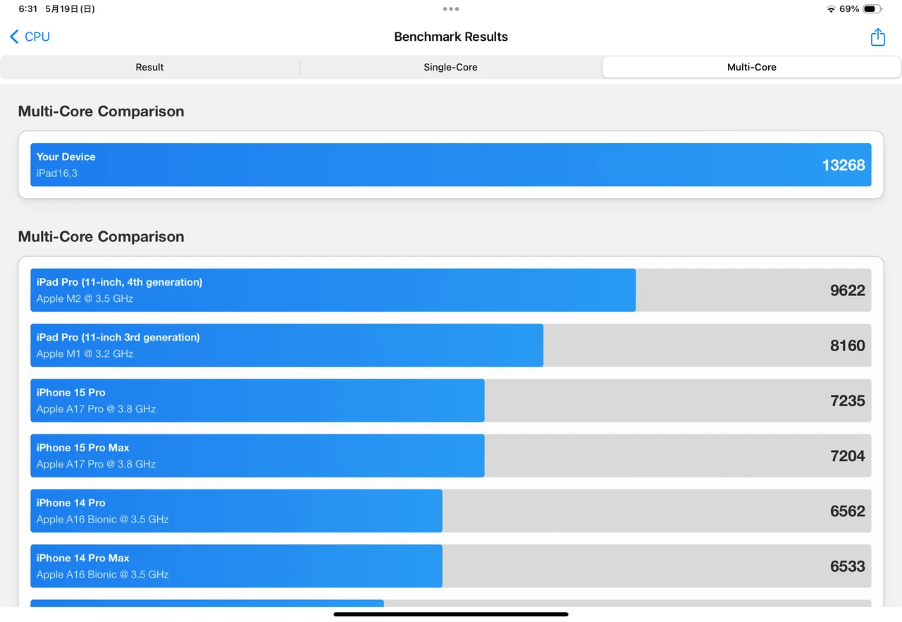The height and width of the screenshot is (622, 902).
Task: Switch to the Single-Core tab
Action: pos(450,67)
